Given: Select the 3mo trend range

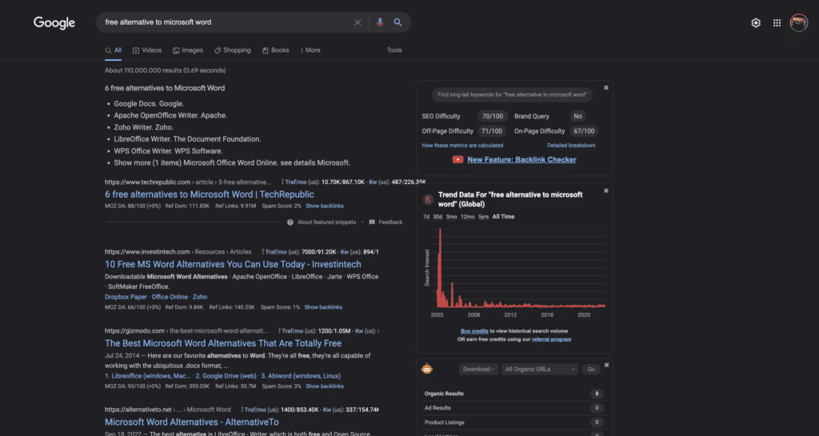Looking at the screenshot, I should click(x=451, y=217).
